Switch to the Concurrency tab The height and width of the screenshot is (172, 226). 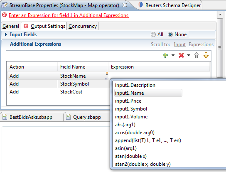83,26
